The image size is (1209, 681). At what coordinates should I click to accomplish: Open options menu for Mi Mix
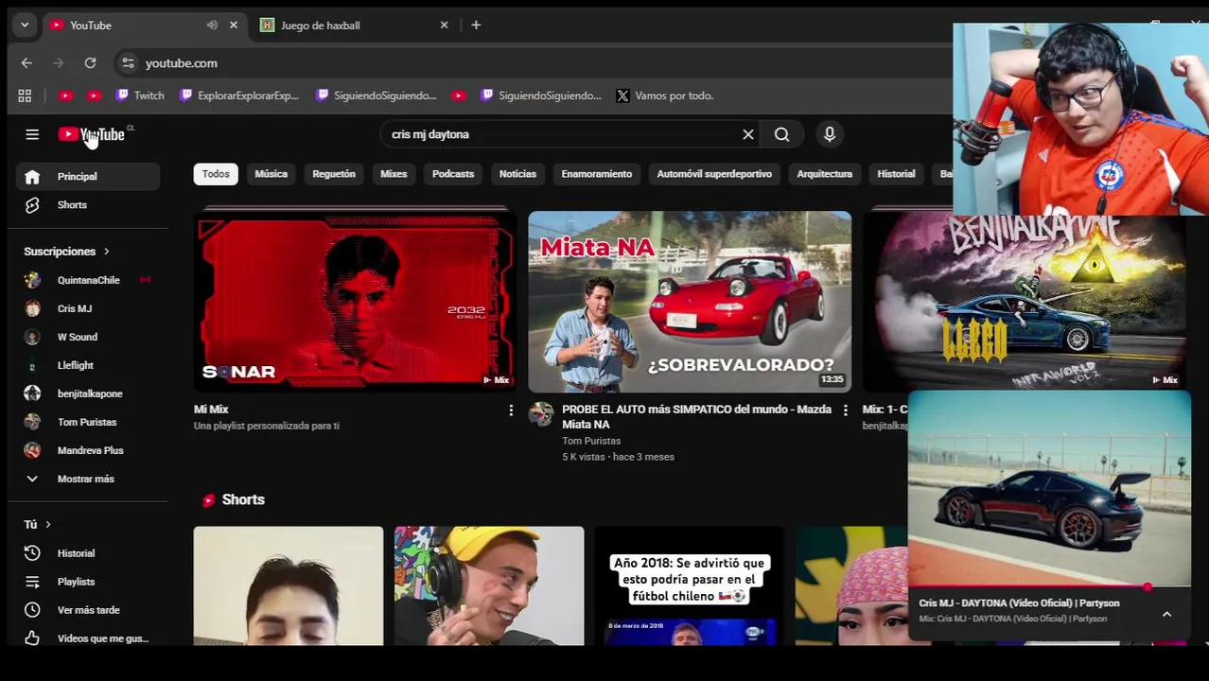click(x=511, y=410)
